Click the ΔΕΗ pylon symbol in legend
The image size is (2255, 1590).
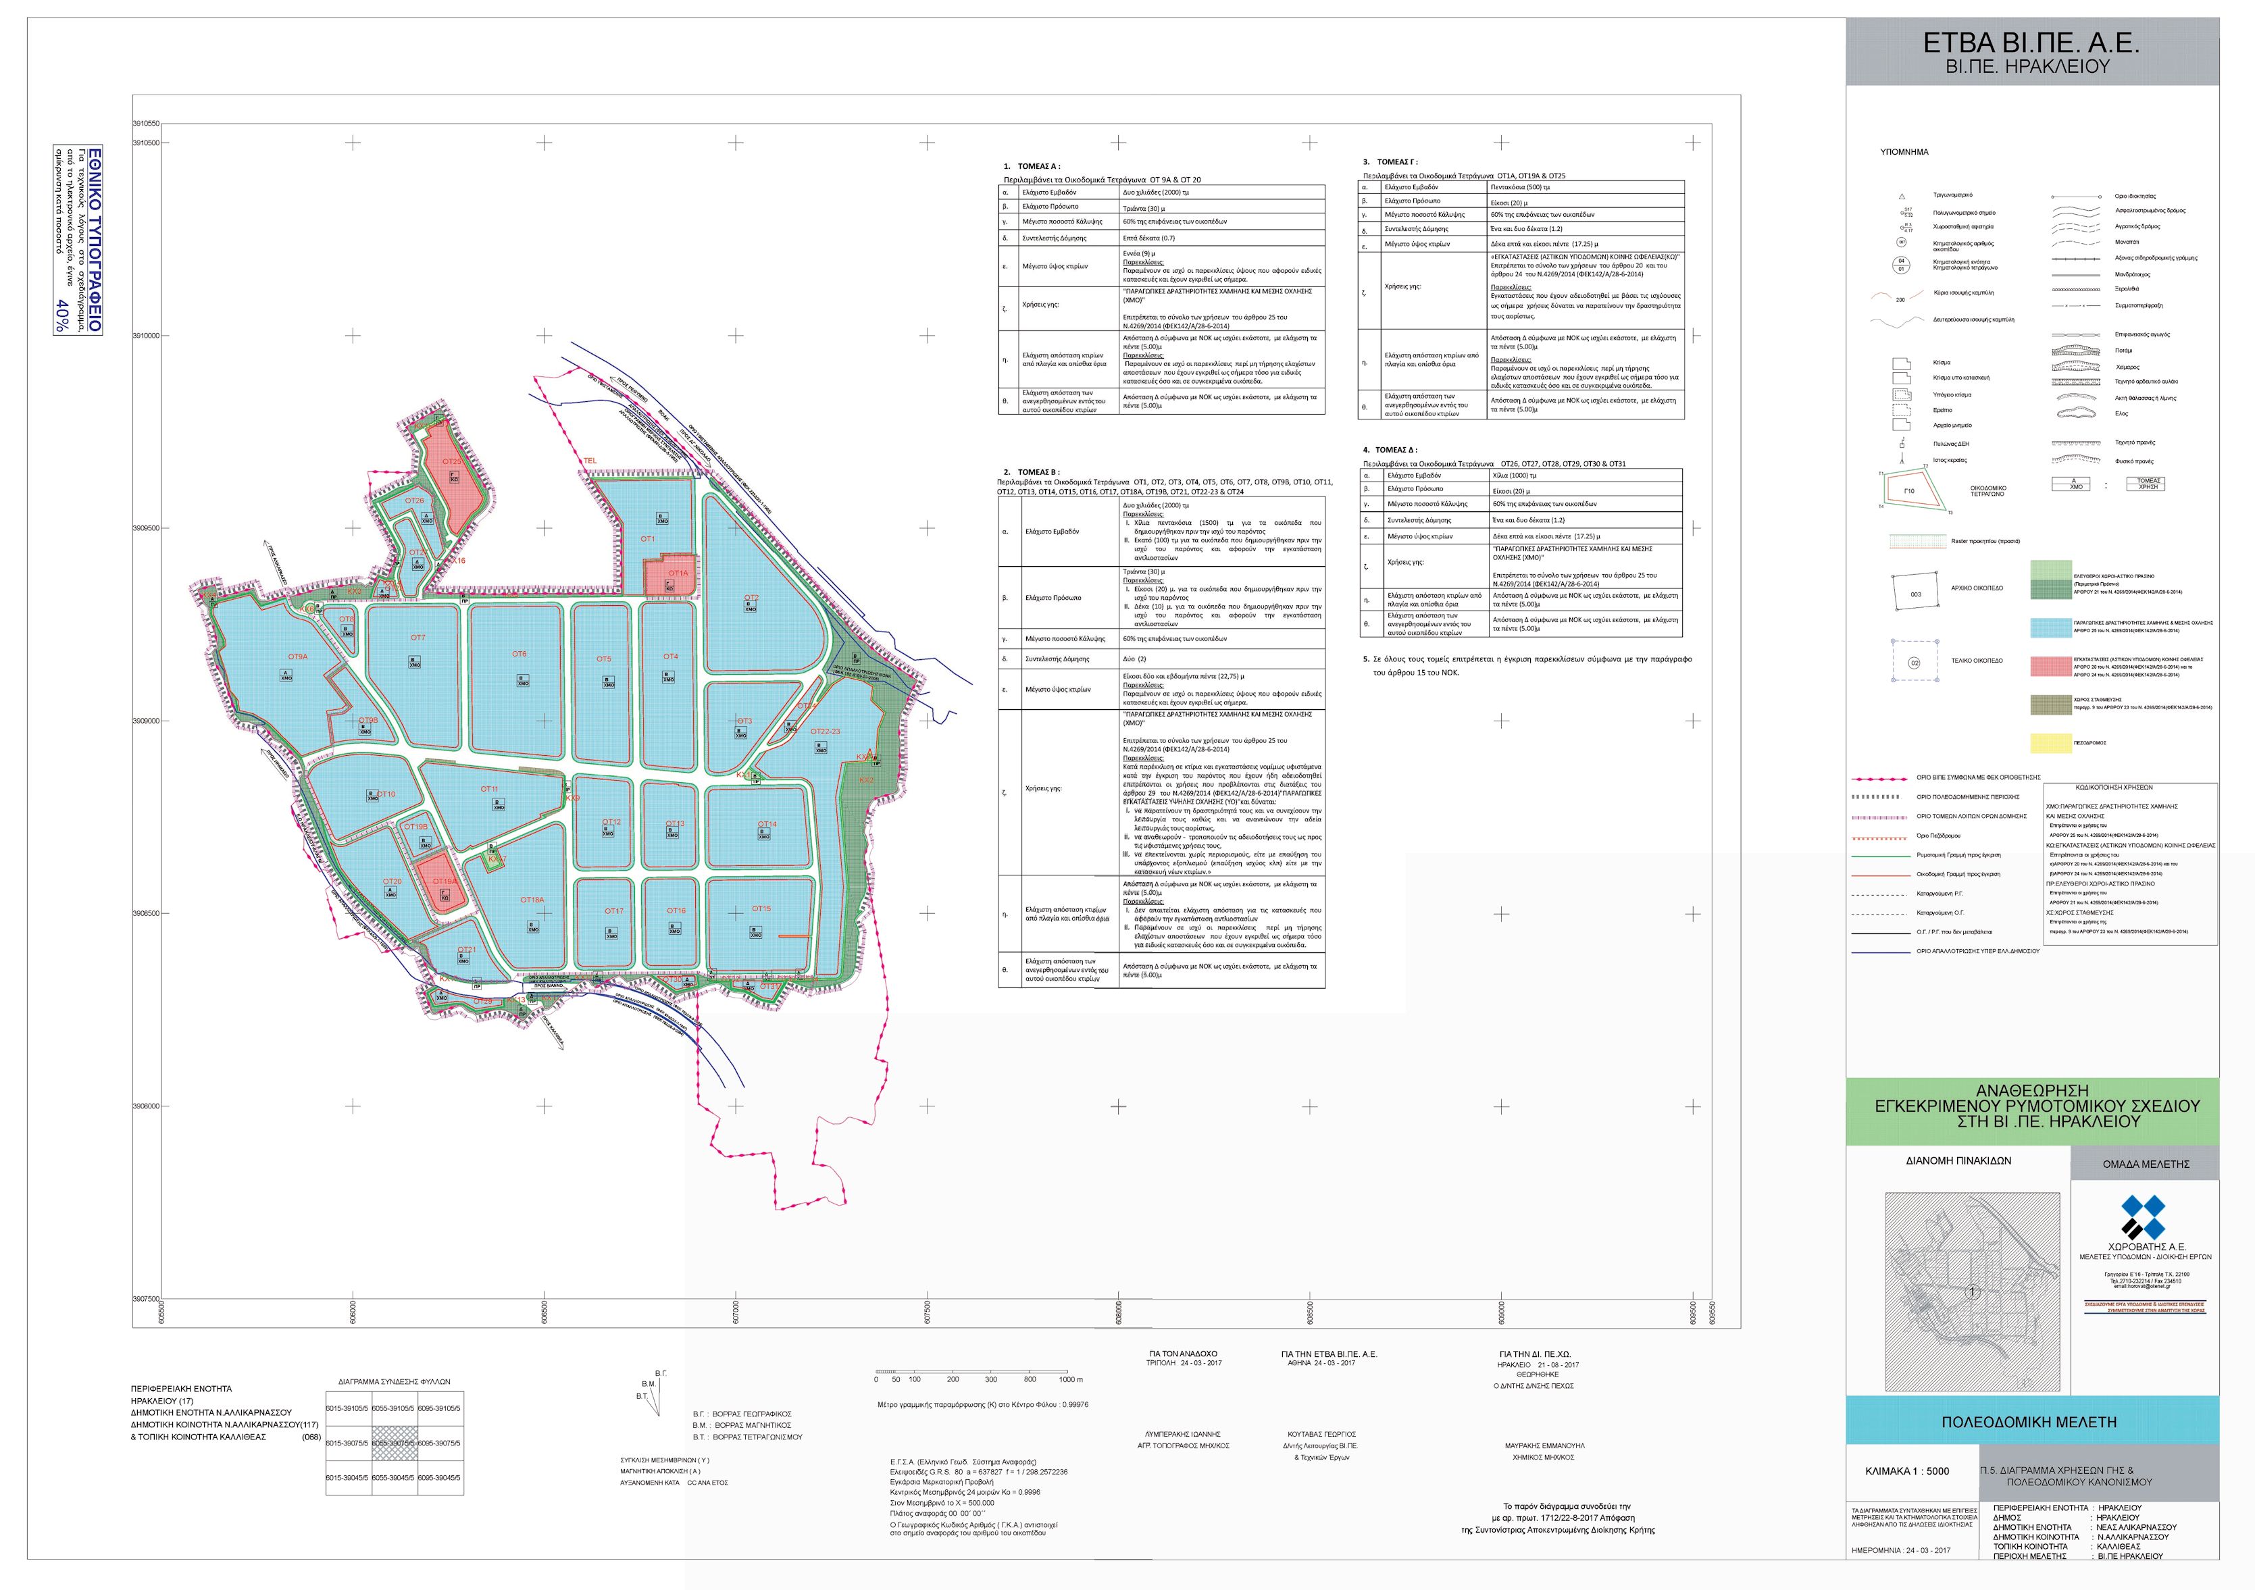[1902, 444]
